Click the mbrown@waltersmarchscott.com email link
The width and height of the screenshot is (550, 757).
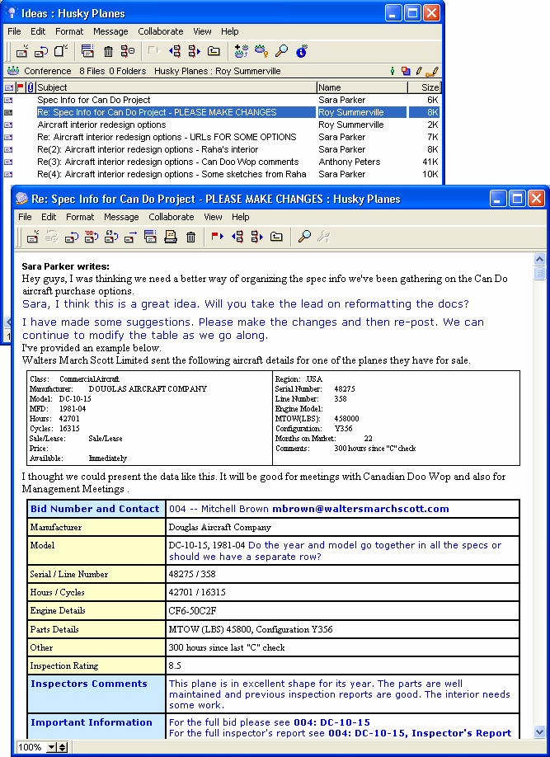point(360,509)
